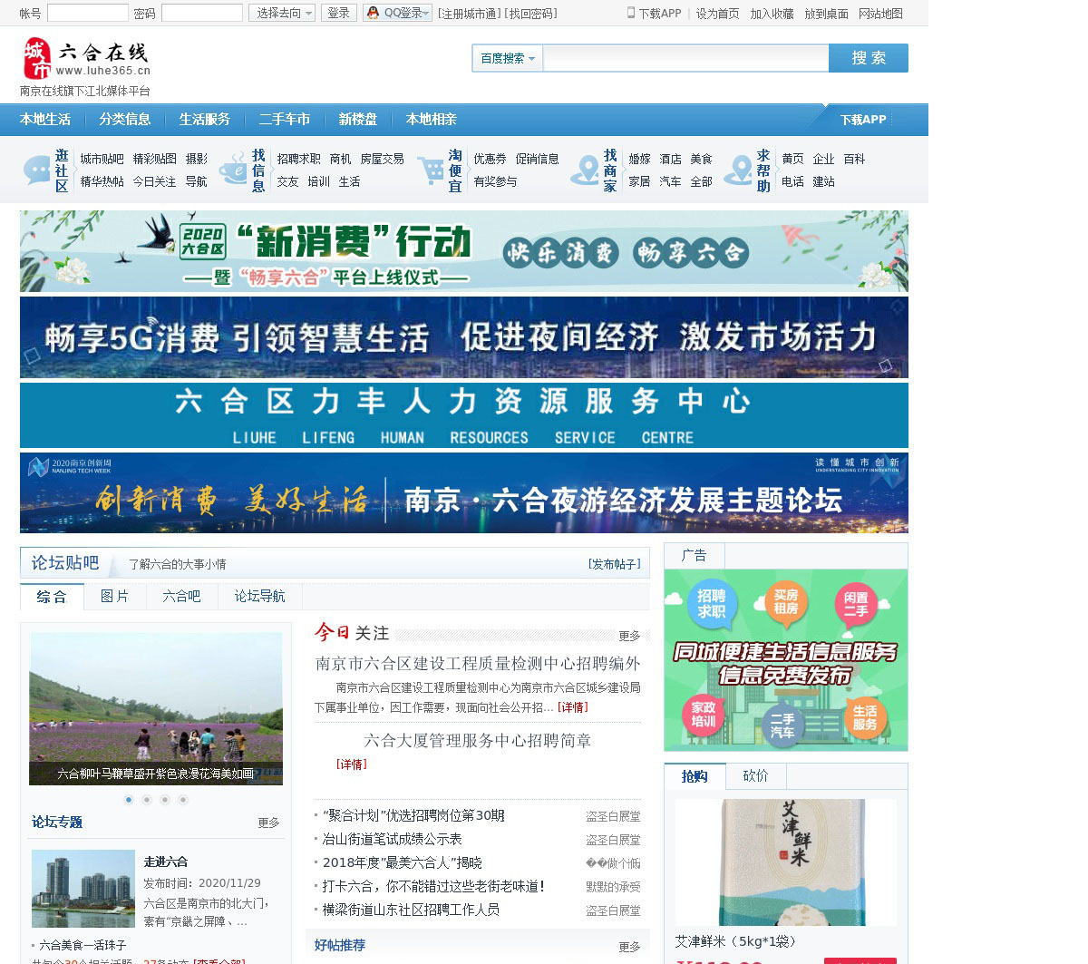Click the chat bubble icon beside 逛社区
The width and height of the screenshot is (1088, 964).
coord(37,170)
